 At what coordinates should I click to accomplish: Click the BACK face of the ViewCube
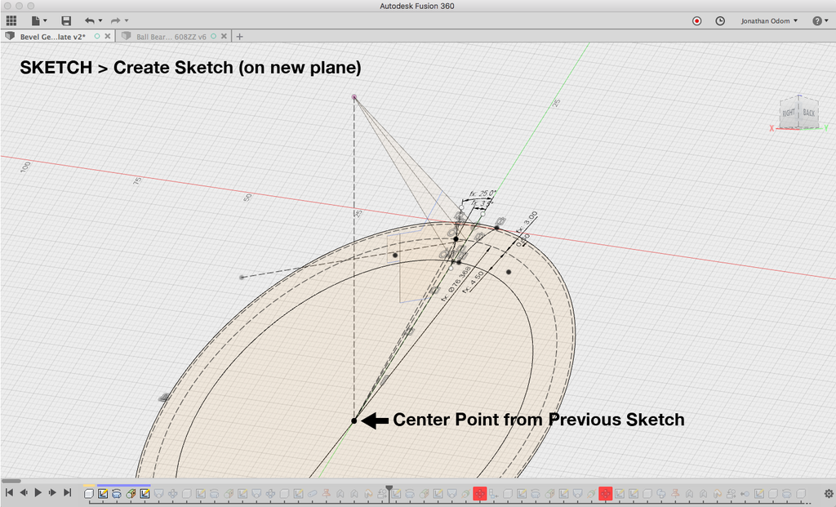pos(808,113)
